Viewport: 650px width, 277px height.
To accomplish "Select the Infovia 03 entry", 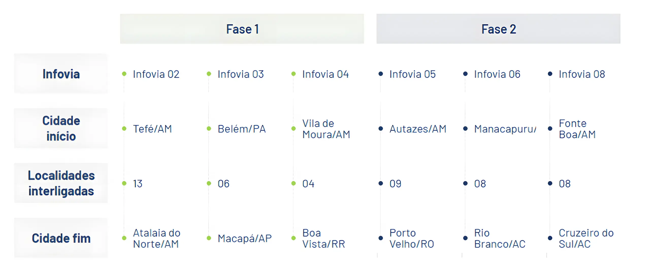I will (240, 74).
